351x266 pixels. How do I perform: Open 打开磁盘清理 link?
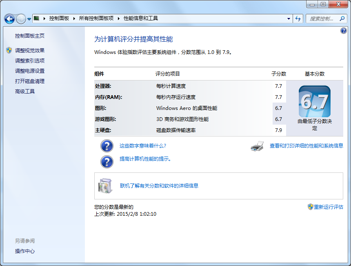tap(30, 81)
